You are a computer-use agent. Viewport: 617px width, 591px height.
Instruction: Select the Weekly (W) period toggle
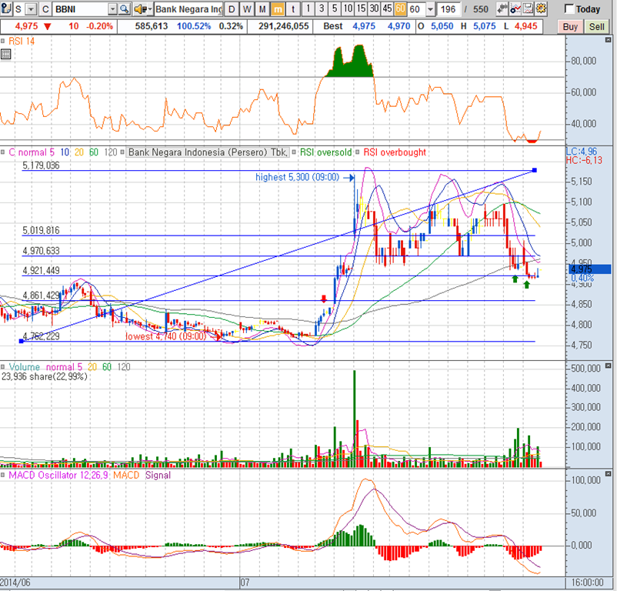[247, 8]
